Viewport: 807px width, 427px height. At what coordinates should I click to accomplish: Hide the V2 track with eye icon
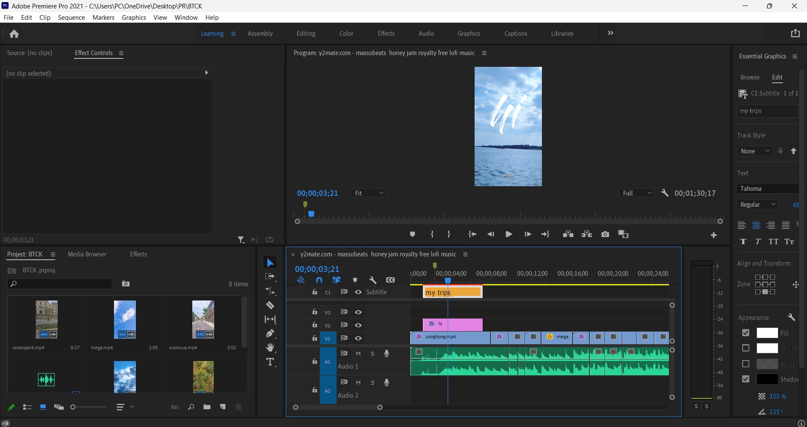pyautogui.click(x=358, y=325)
